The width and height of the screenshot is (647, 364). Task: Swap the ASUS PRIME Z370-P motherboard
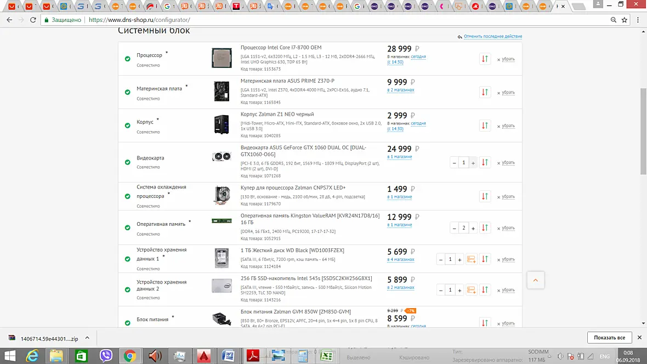[x=485, y=92]
